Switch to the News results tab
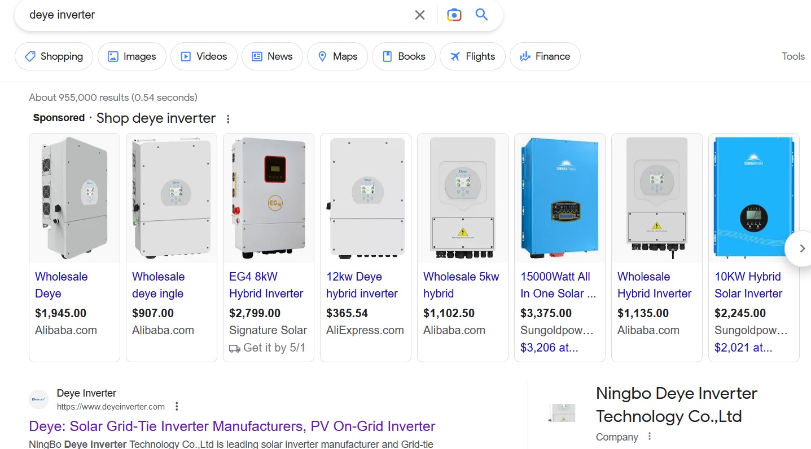 (272, 56)
